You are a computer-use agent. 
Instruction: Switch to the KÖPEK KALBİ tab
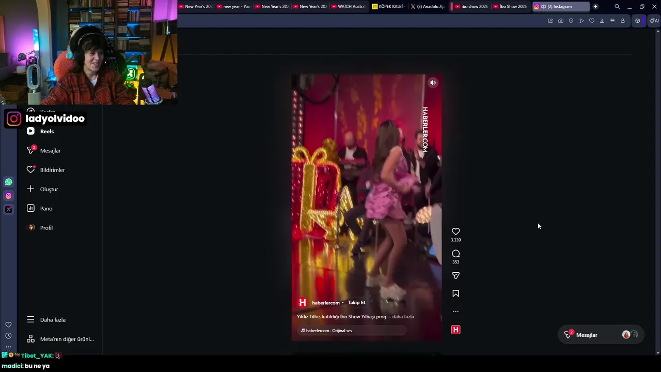click(x=388, y=7)
